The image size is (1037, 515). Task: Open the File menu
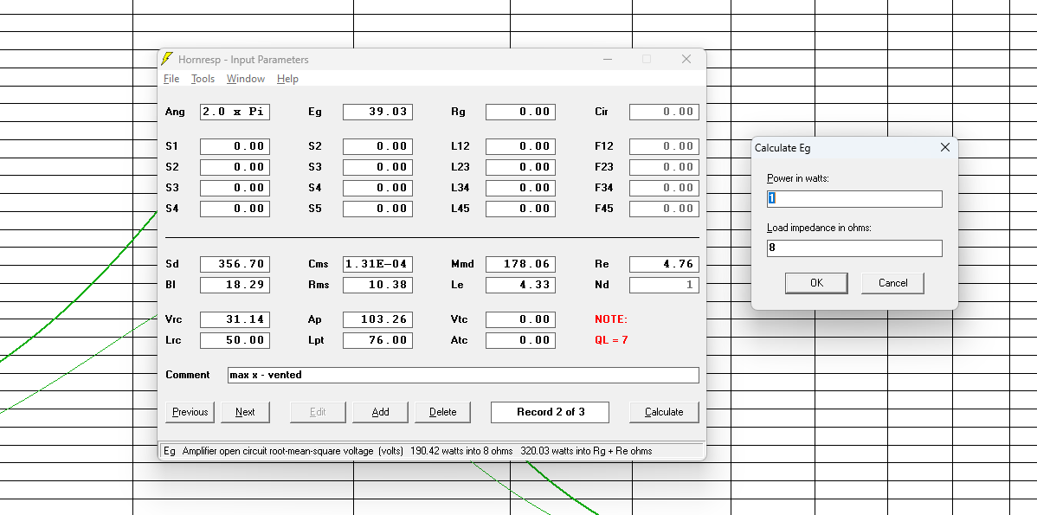tap(171, 79)
